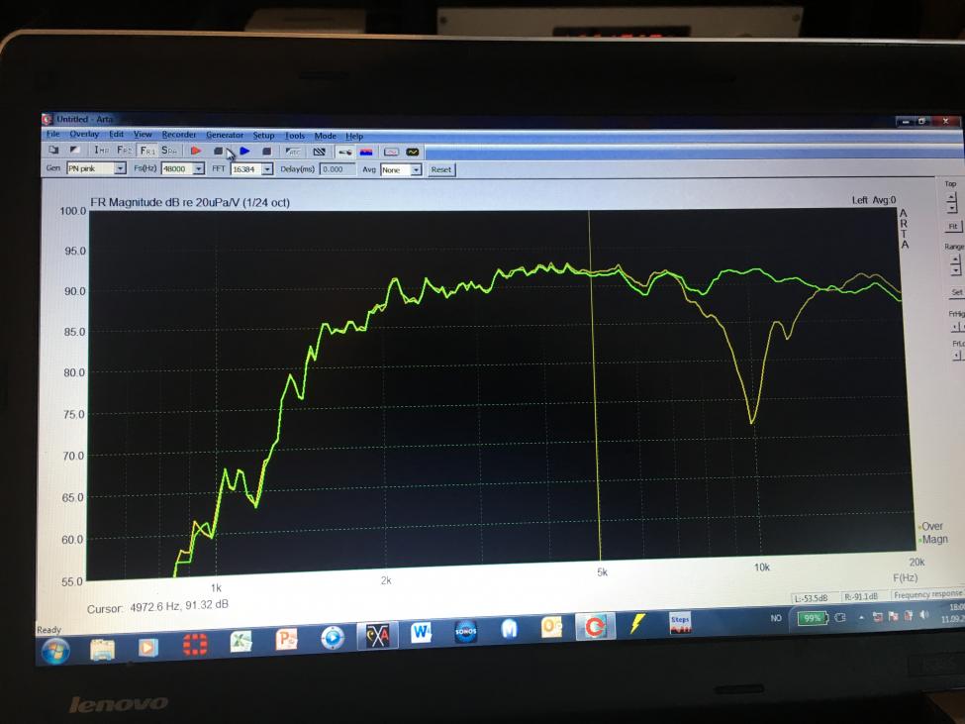Open Windows Explorer folder from taskbar
The image size is (965, 724).
tap(102, 649)
